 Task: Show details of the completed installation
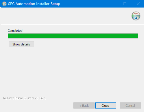pyautogui.click(x=21, y=44)
